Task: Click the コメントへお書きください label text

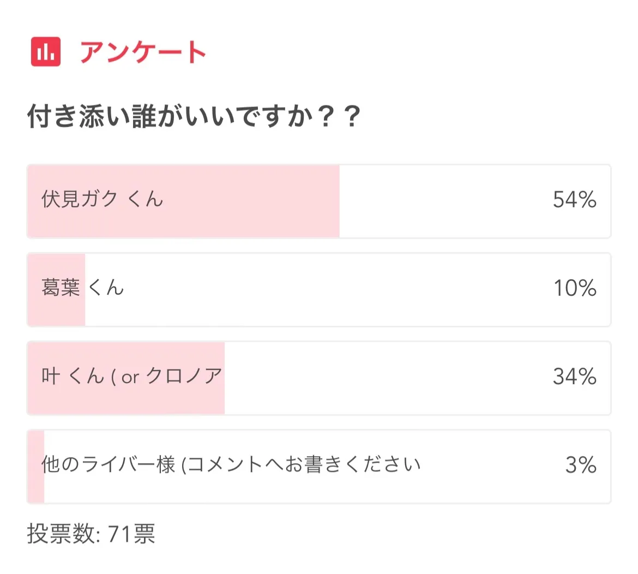Action: (304, 464)
